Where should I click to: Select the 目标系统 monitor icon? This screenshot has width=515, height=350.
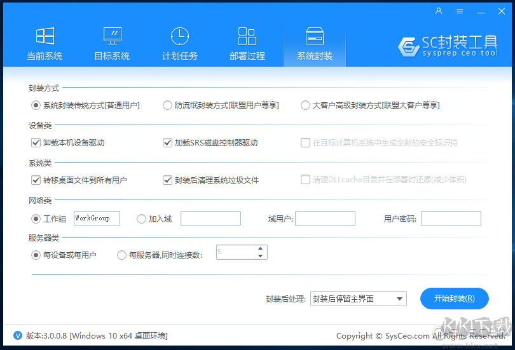[112, 36]
